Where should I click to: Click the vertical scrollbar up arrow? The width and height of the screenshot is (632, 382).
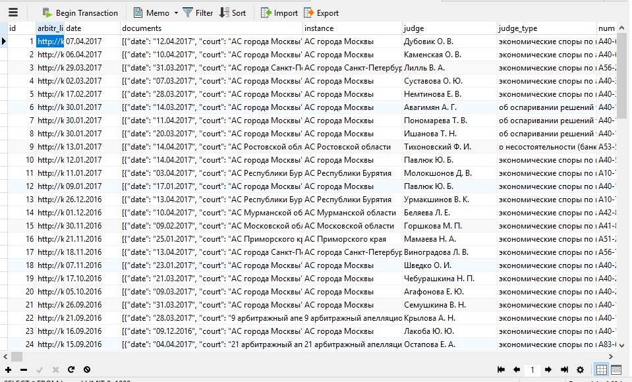(x=621, y=28)
